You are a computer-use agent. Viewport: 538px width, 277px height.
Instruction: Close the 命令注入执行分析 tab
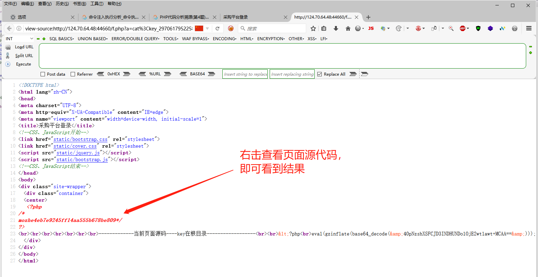pyautogui.click(x=144, y=17)
